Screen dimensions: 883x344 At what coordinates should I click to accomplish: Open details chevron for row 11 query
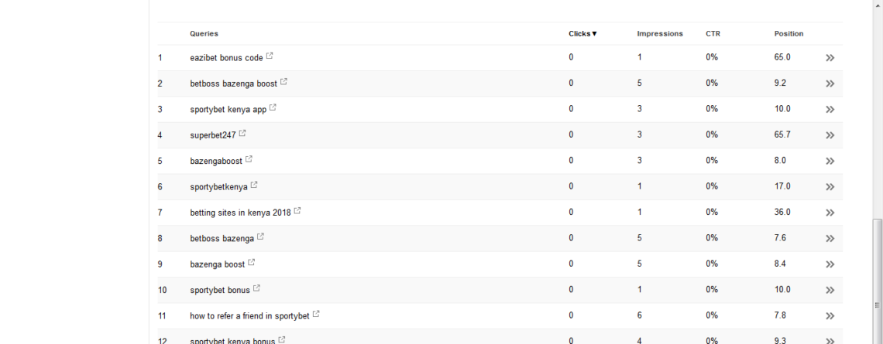pos(830,316)
